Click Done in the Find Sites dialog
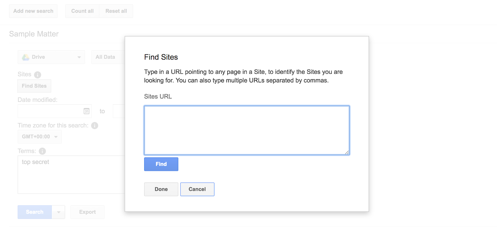Viewport: 497px width, 227px height. (x=161, y=189)
